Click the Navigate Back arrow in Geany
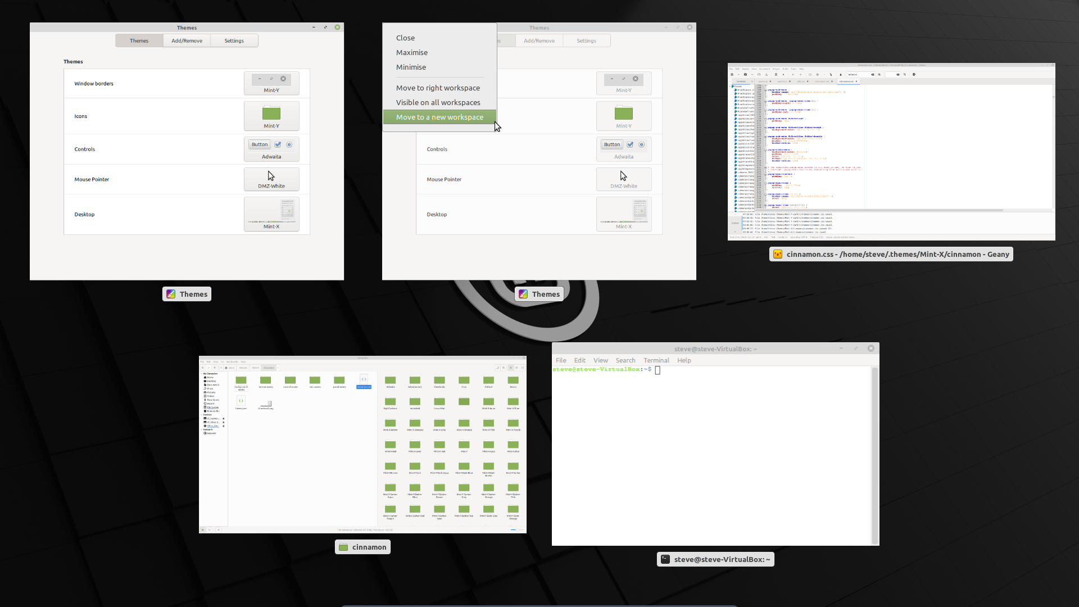This screenshot has width=1079, height=607. [794, 75]
